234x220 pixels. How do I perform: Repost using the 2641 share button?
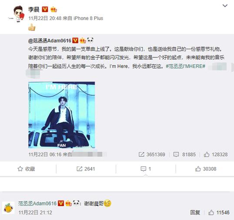pyautogui.click(x=86, y=169)
